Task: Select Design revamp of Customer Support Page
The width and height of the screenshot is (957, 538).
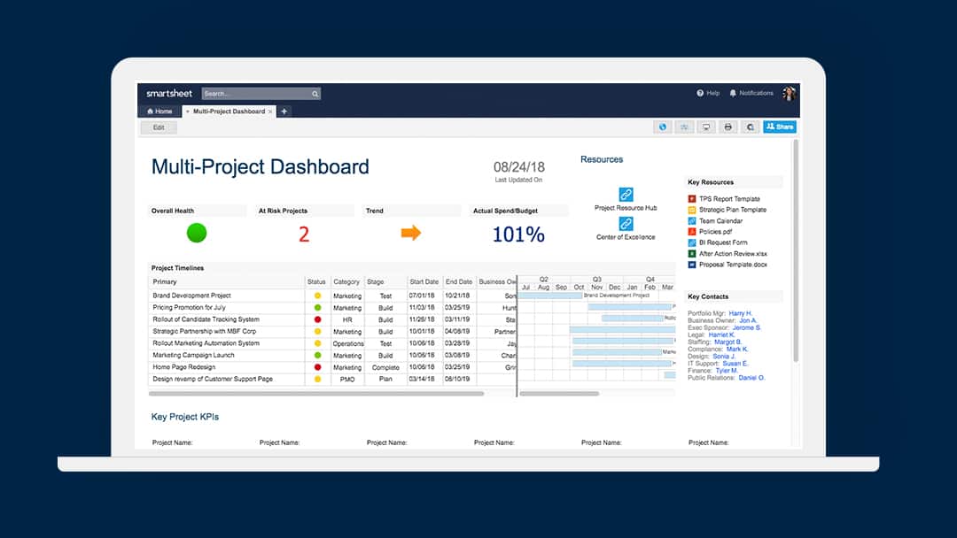Action: (332, 379)
